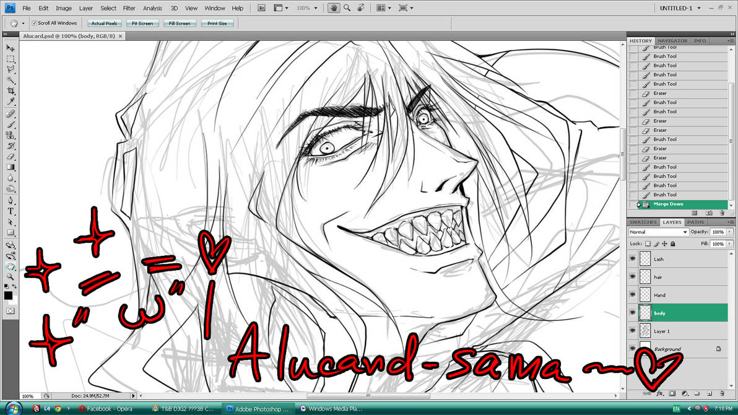
Task: Select the Rectangular Marquee tool
Action: [11, 59]
